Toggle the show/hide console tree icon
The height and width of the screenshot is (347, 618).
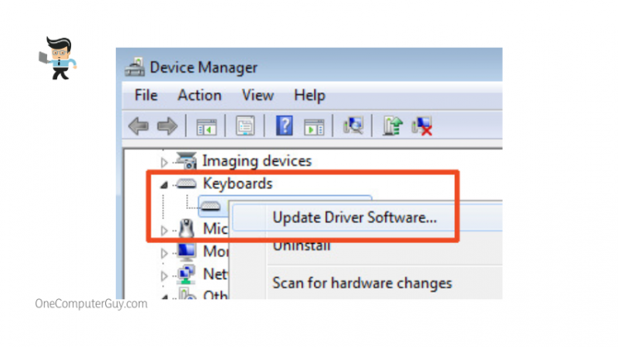pos(205,126)
